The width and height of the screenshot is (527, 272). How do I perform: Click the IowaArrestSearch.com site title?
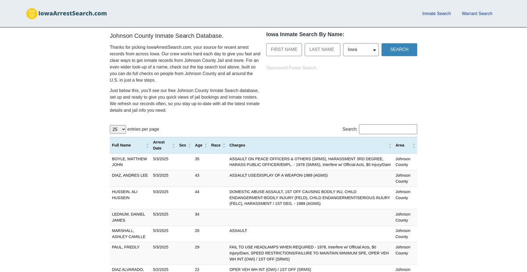[x=72, y=13]
